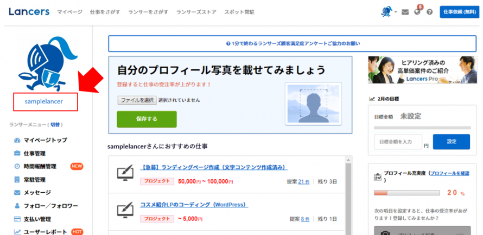Open マイページ in top navigation
This screenshot has width=483, height=235.
[69, 12]
